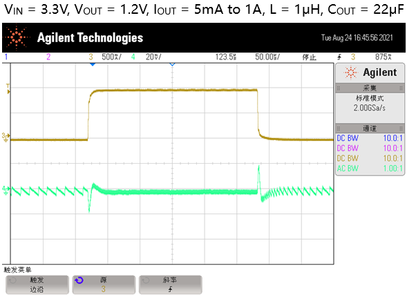Viewport: 407px width, 297px height.
Task: Click the 875 trigger level readout
Action: (x=383, y=57)
